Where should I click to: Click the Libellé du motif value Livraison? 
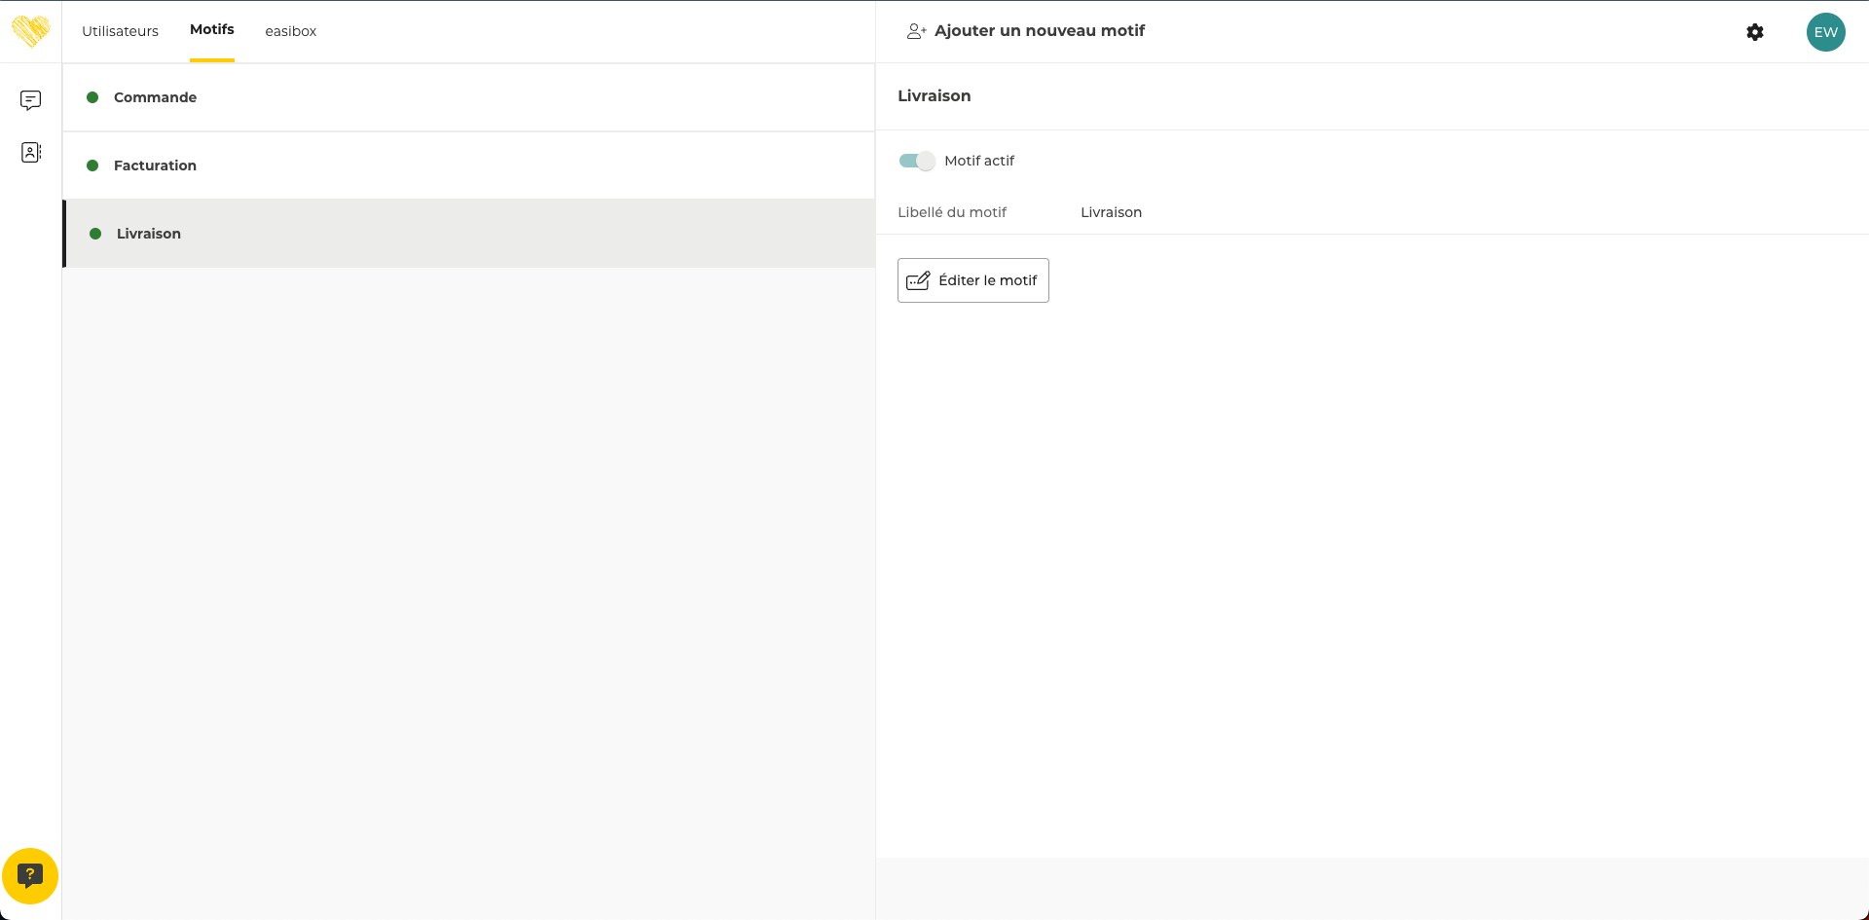pos(1111,212)
